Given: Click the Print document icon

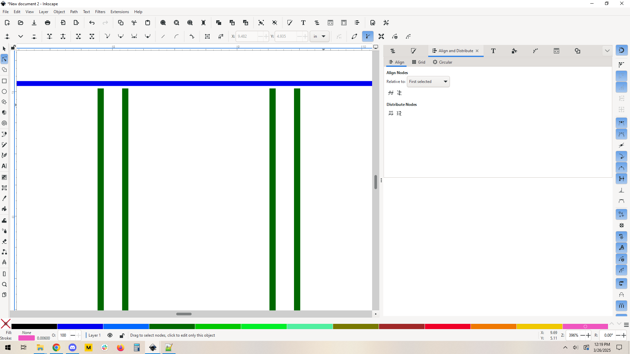Looking at the screenshot, I should [48, 23].
